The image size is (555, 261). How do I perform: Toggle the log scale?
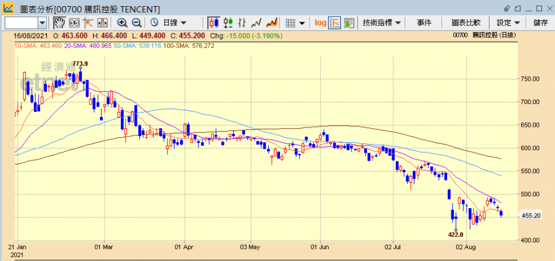320,22
